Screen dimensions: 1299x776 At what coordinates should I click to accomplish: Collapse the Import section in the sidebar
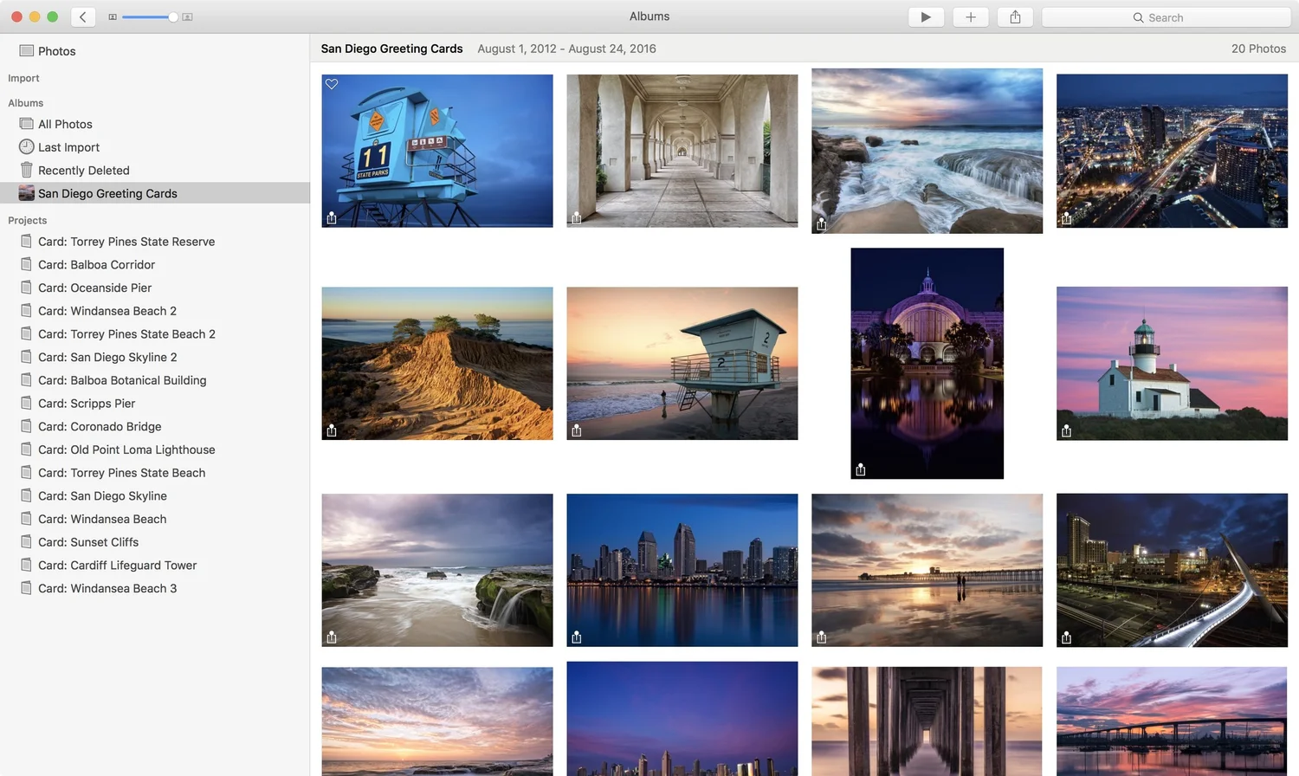pos(23,78)
